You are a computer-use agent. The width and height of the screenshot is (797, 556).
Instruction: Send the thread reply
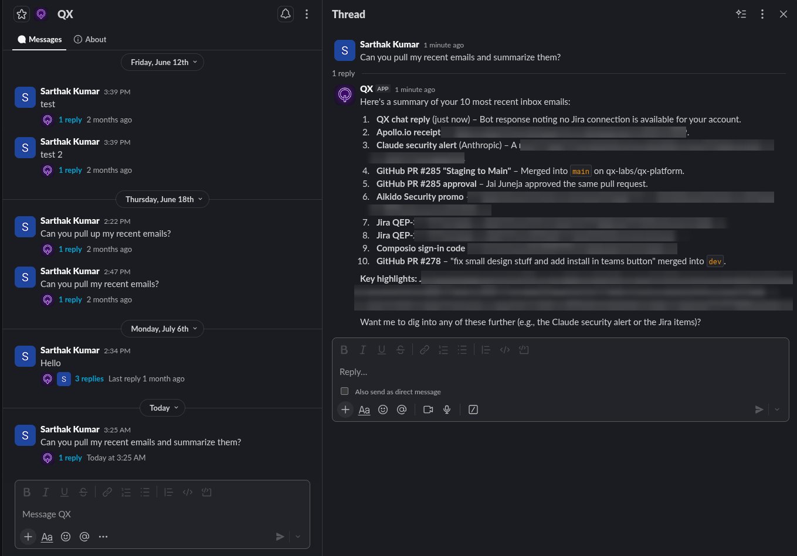tap(759, 410)
